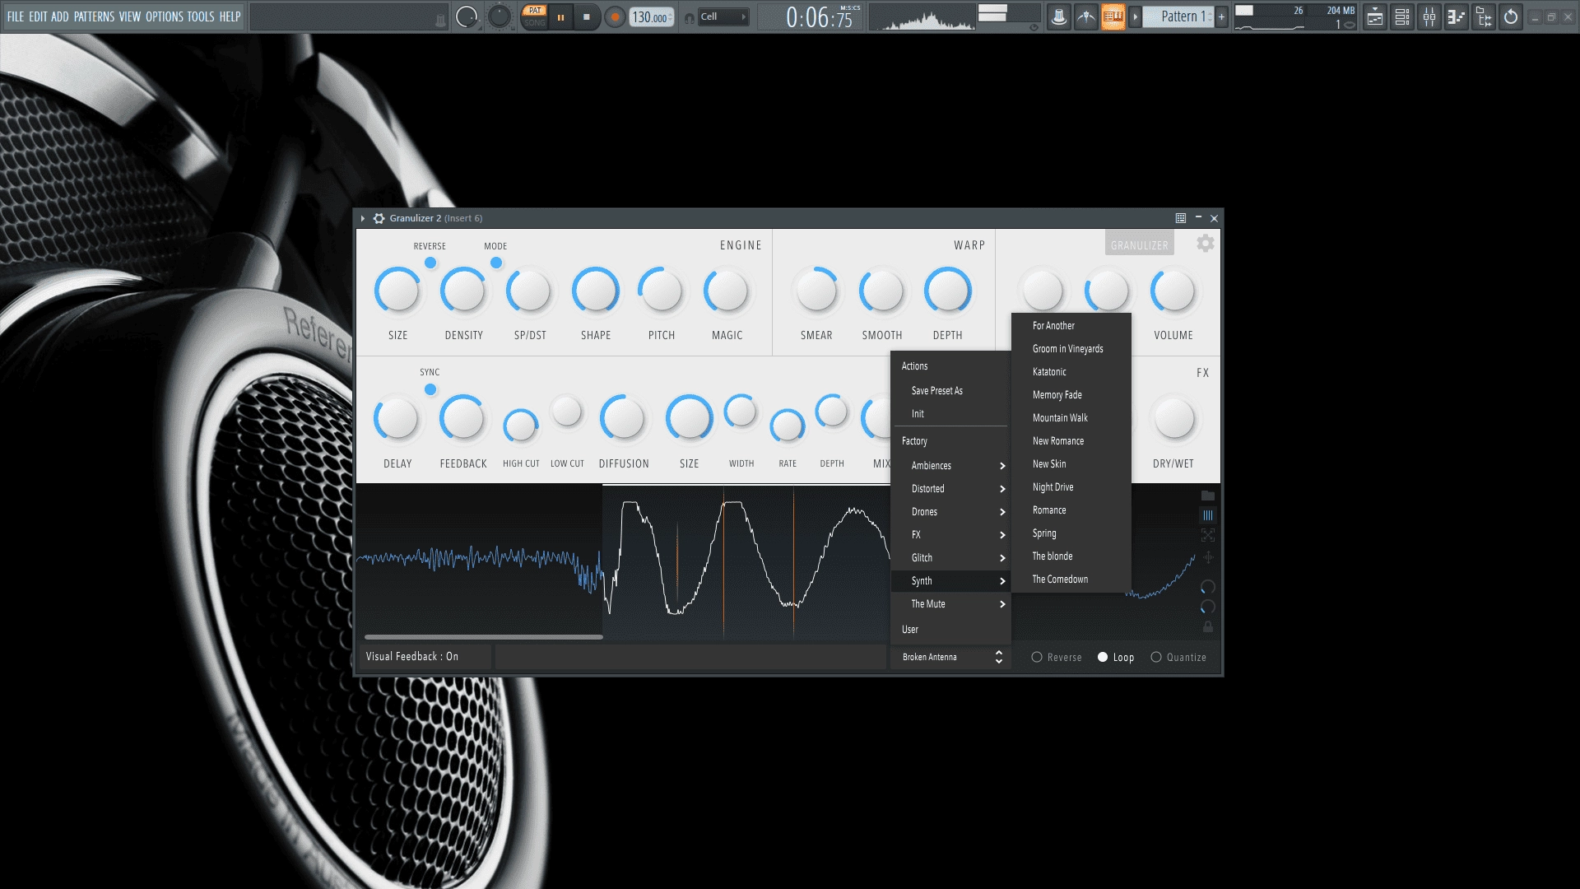Open the OPTIONS menu

click(x=165, y=16)
